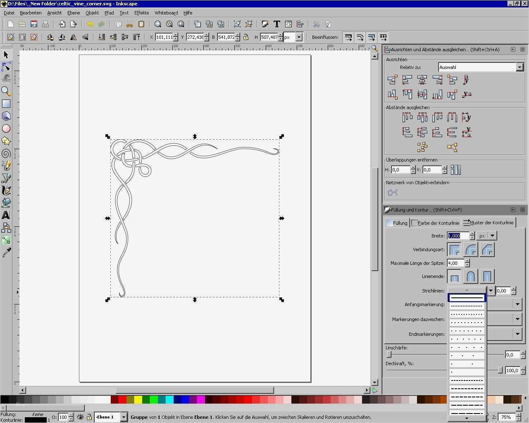This screenshot has width=529, height=423.
Task: Toggle the width/height ratio lock
Action: (x=246, y=37)
